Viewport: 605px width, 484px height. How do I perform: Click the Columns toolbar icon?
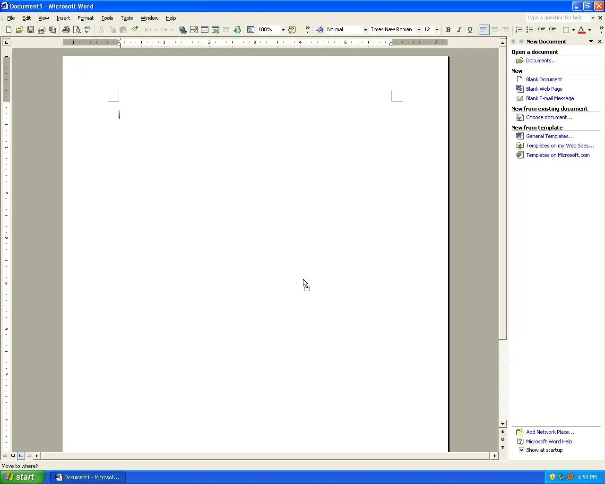pos(226,30)
